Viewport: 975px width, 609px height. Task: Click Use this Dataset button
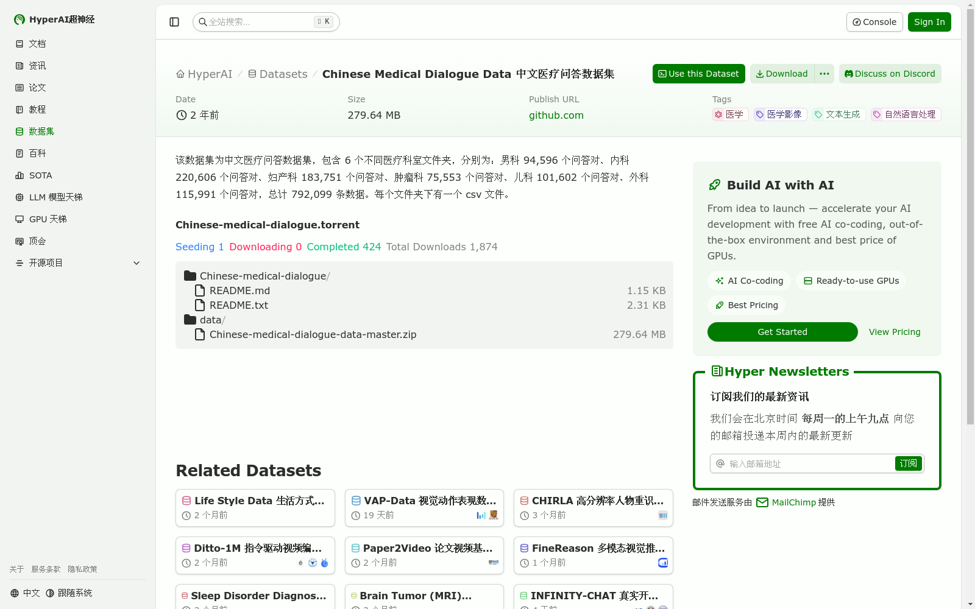tap(699, 74)
